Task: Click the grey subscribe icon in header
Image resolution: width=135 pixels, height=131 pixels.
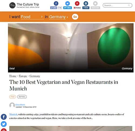Action: (95, 4)
